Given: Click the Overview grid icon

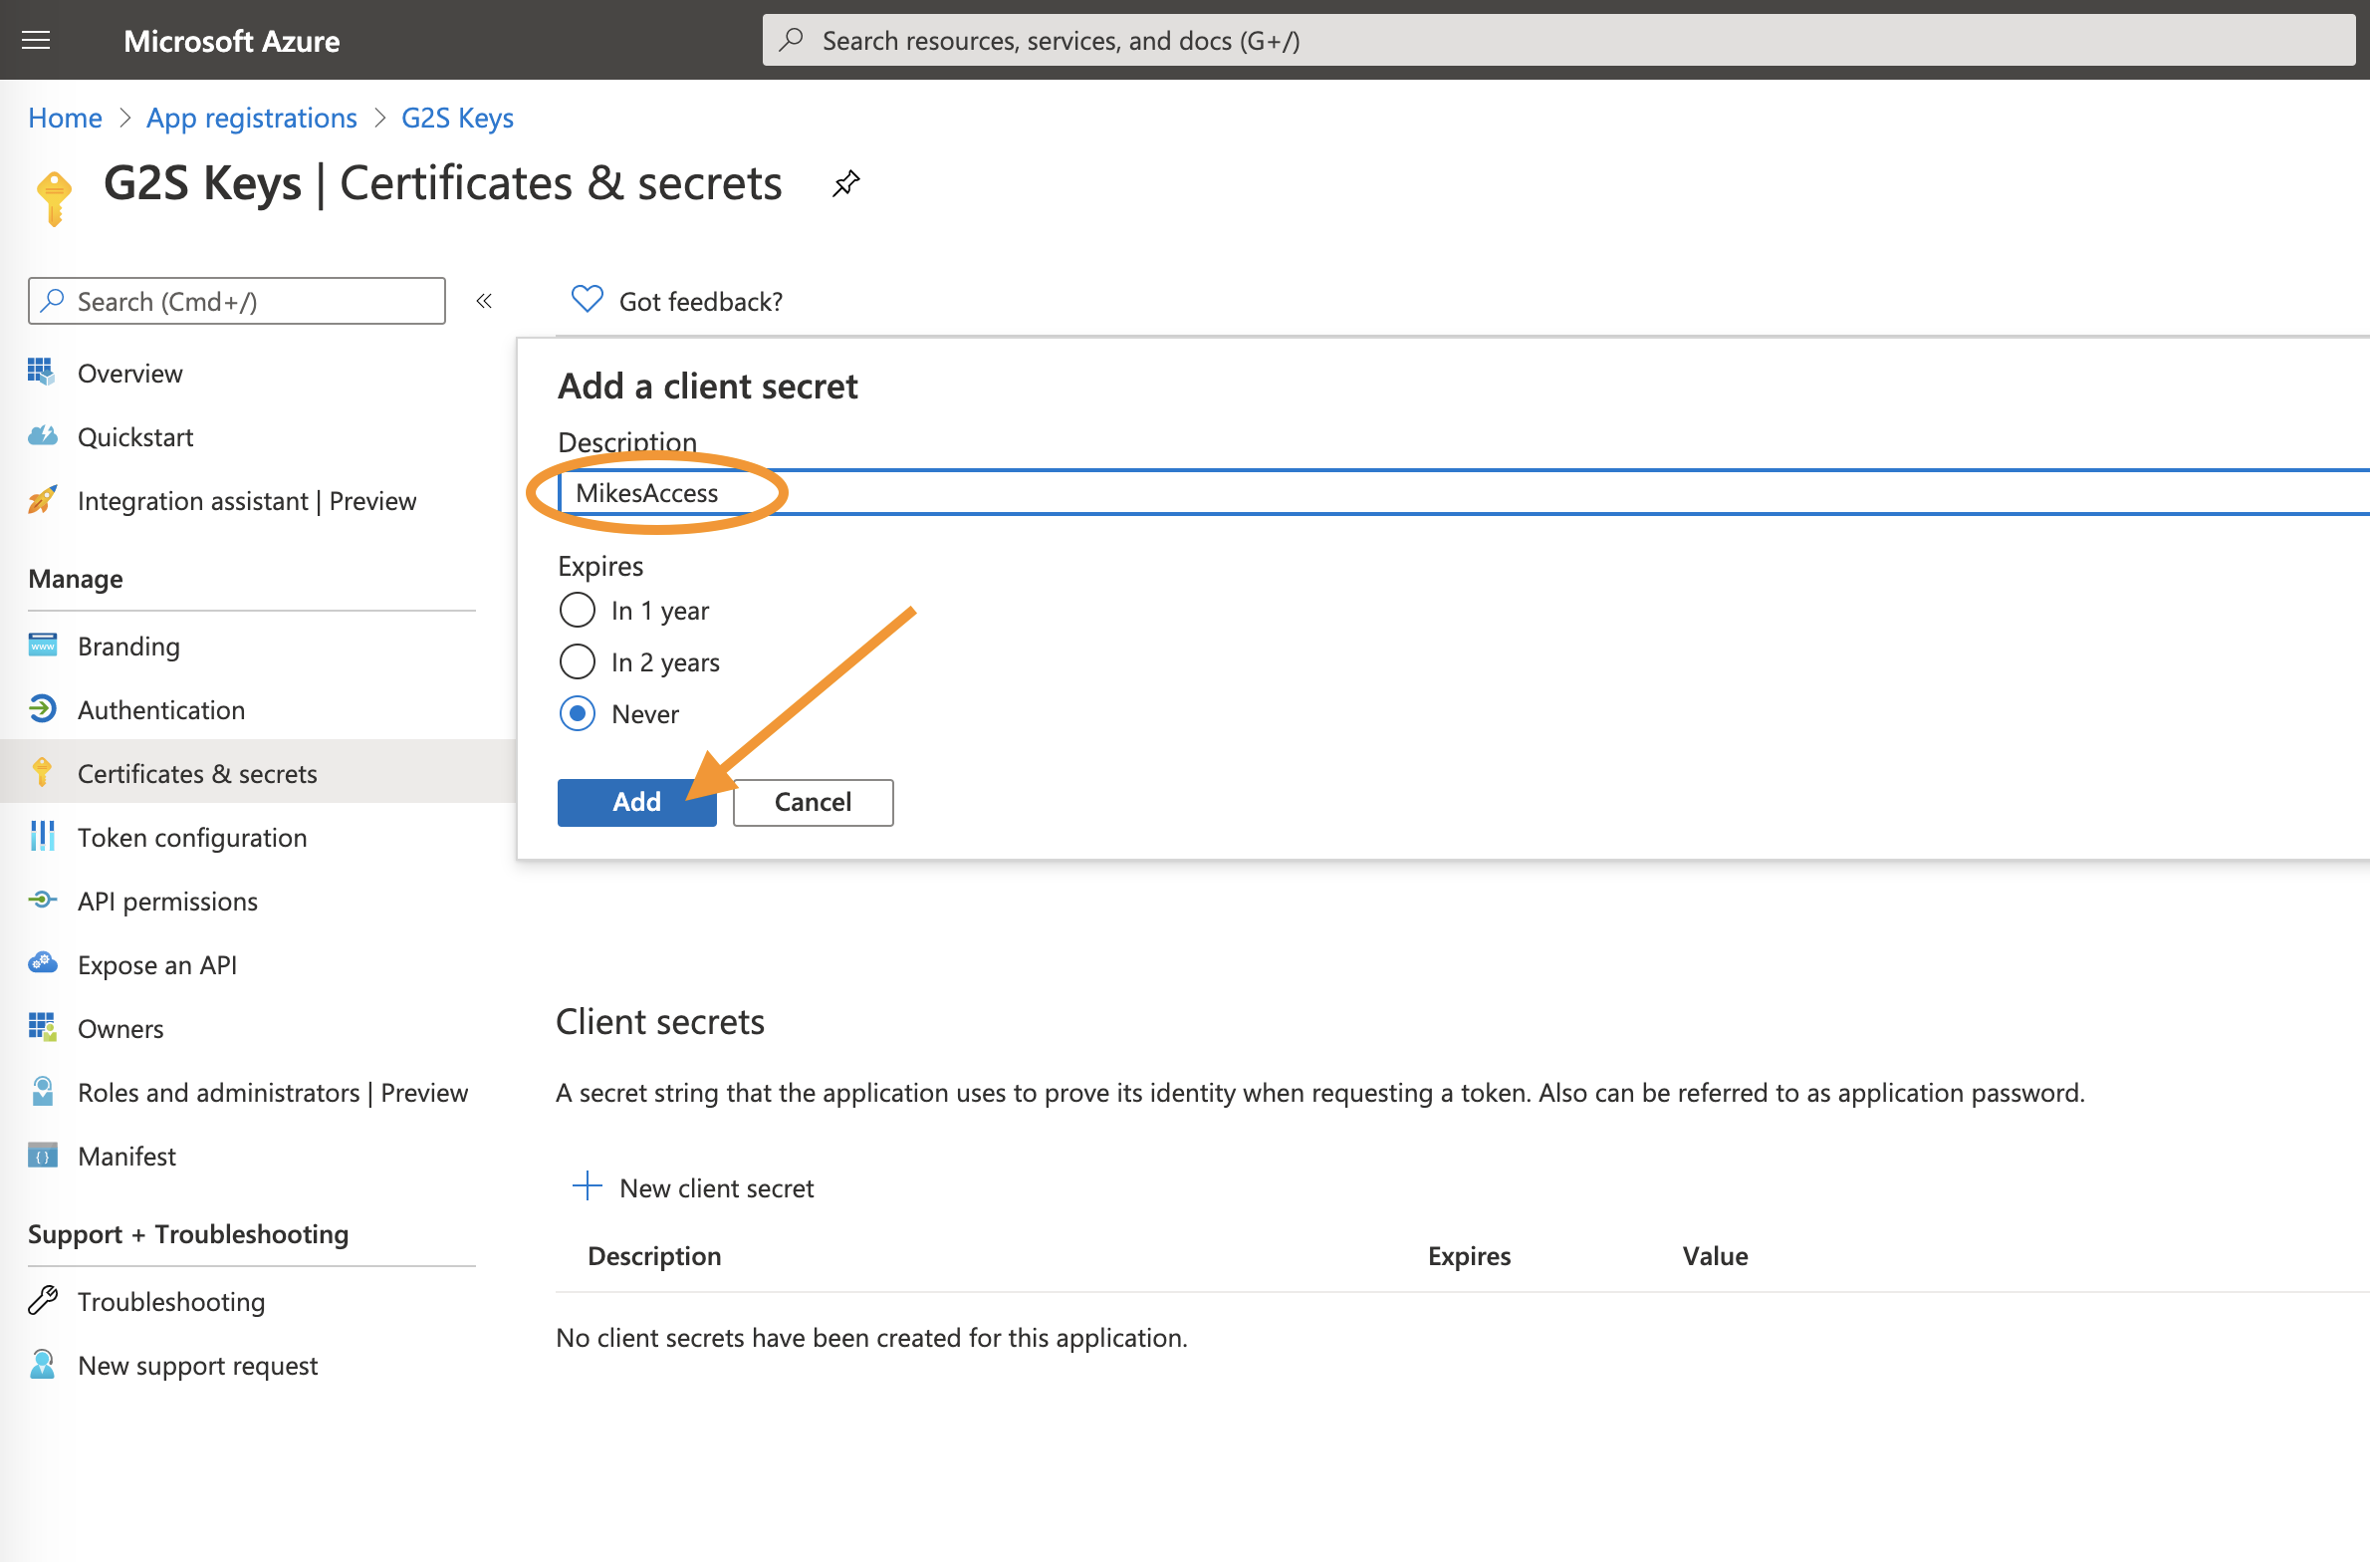Looking at the screenshot, I should (42, 372).
